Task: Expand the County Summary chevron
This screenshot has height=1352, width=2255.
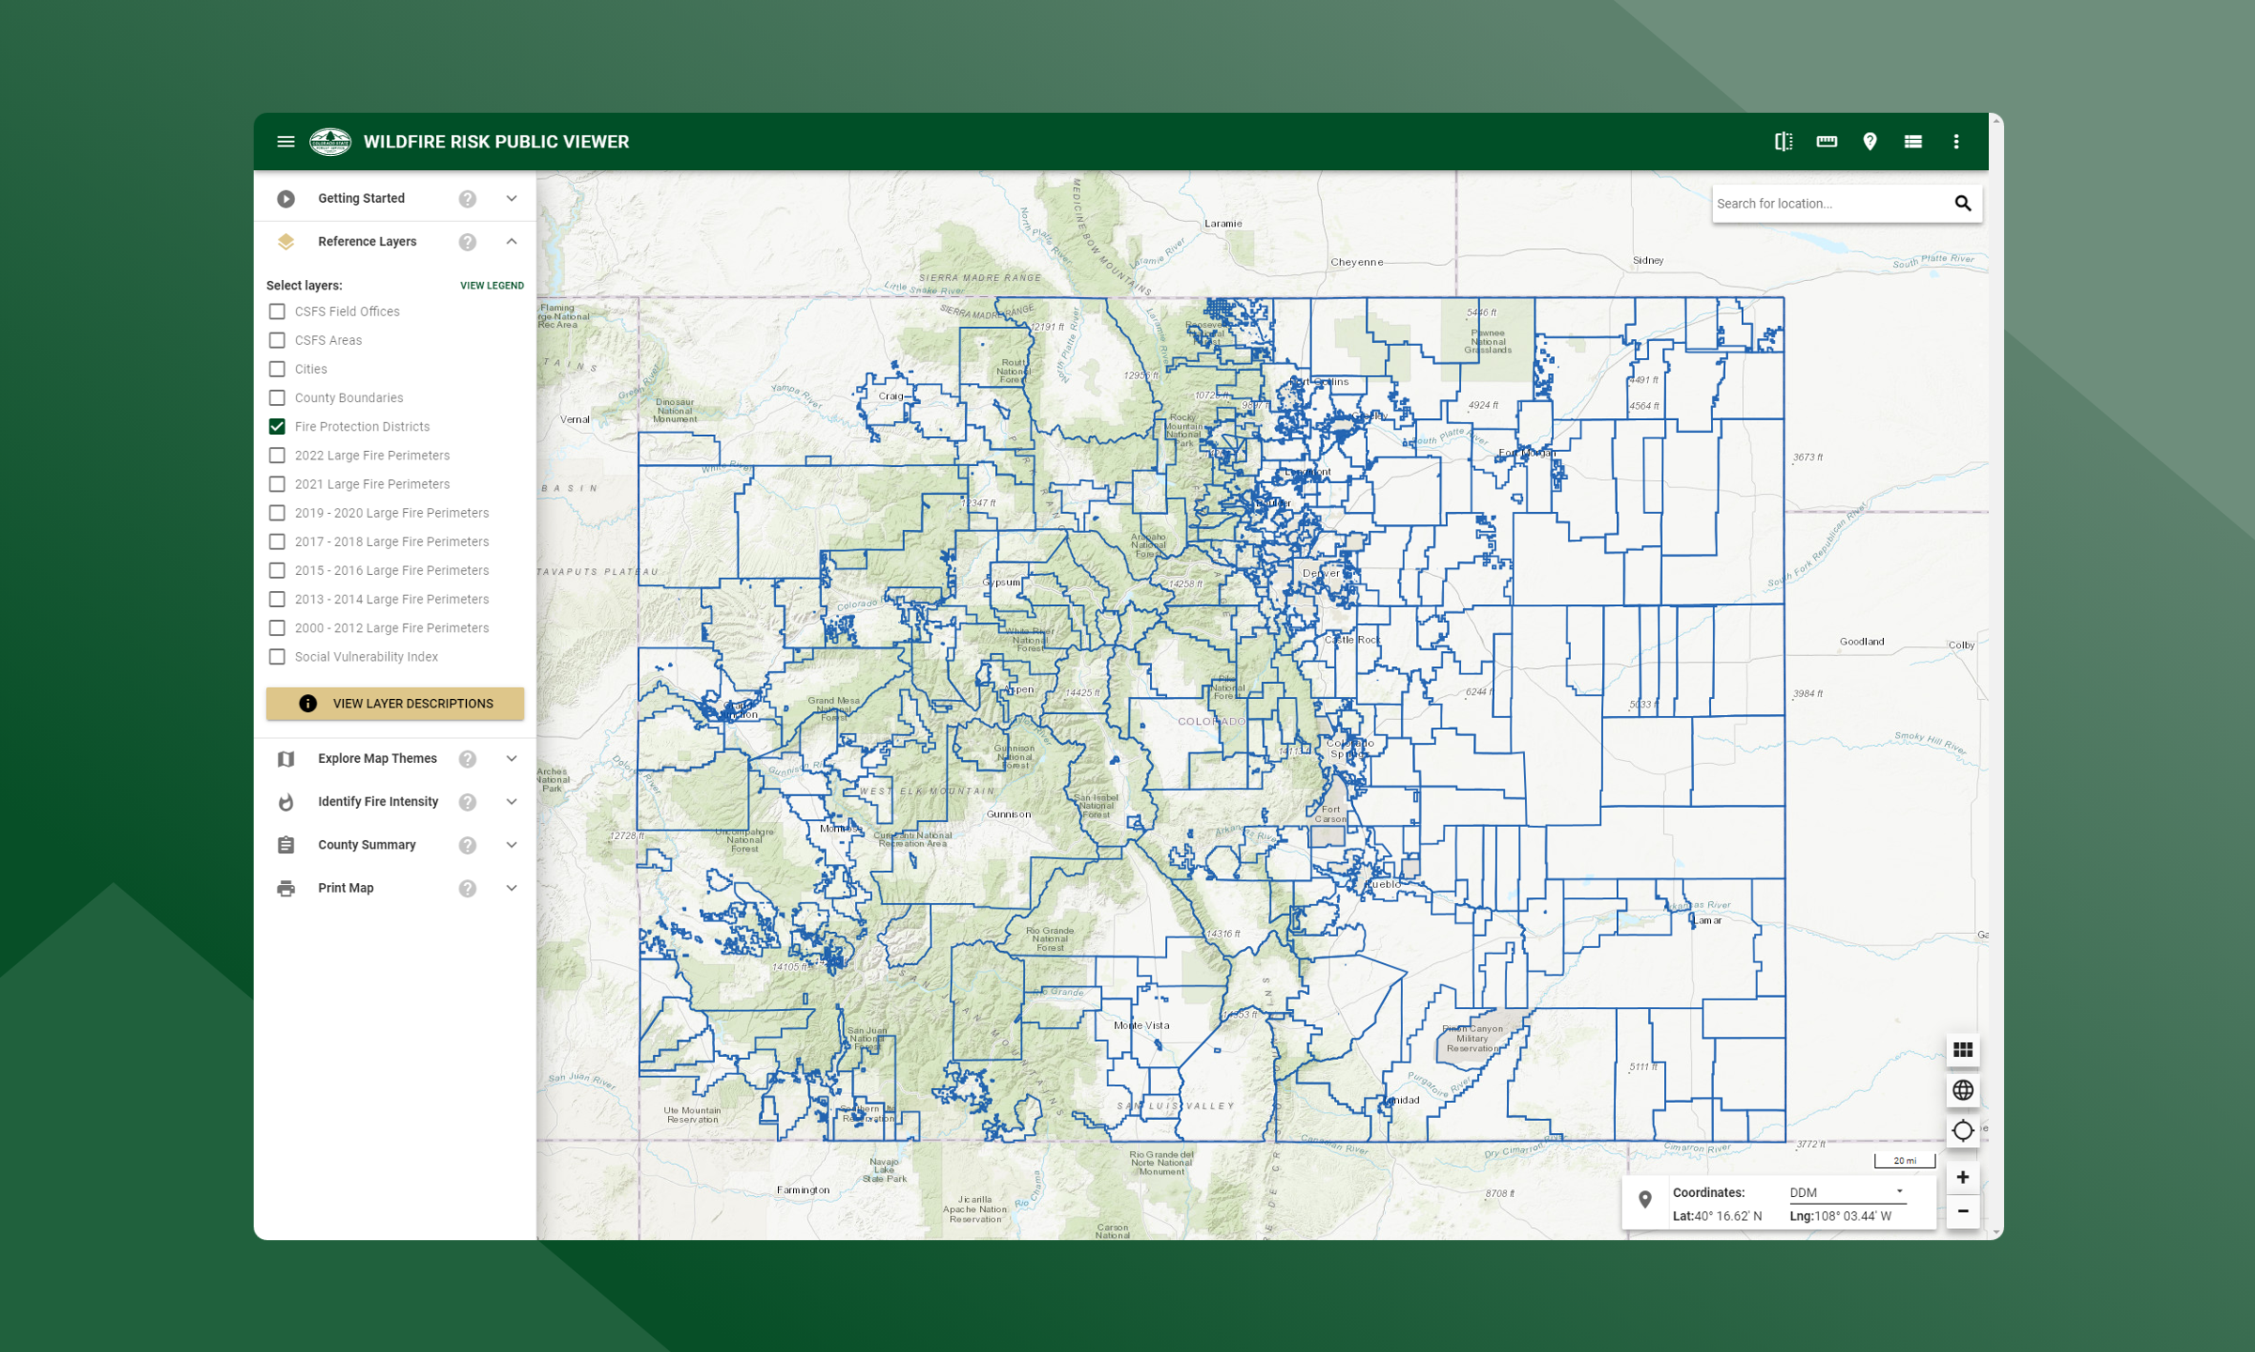Action: pyautogui.click(x=511, y=845)
